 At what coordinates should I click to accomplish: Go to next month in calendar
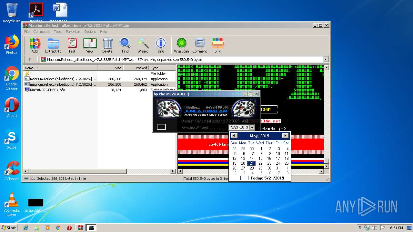(285, 136)
